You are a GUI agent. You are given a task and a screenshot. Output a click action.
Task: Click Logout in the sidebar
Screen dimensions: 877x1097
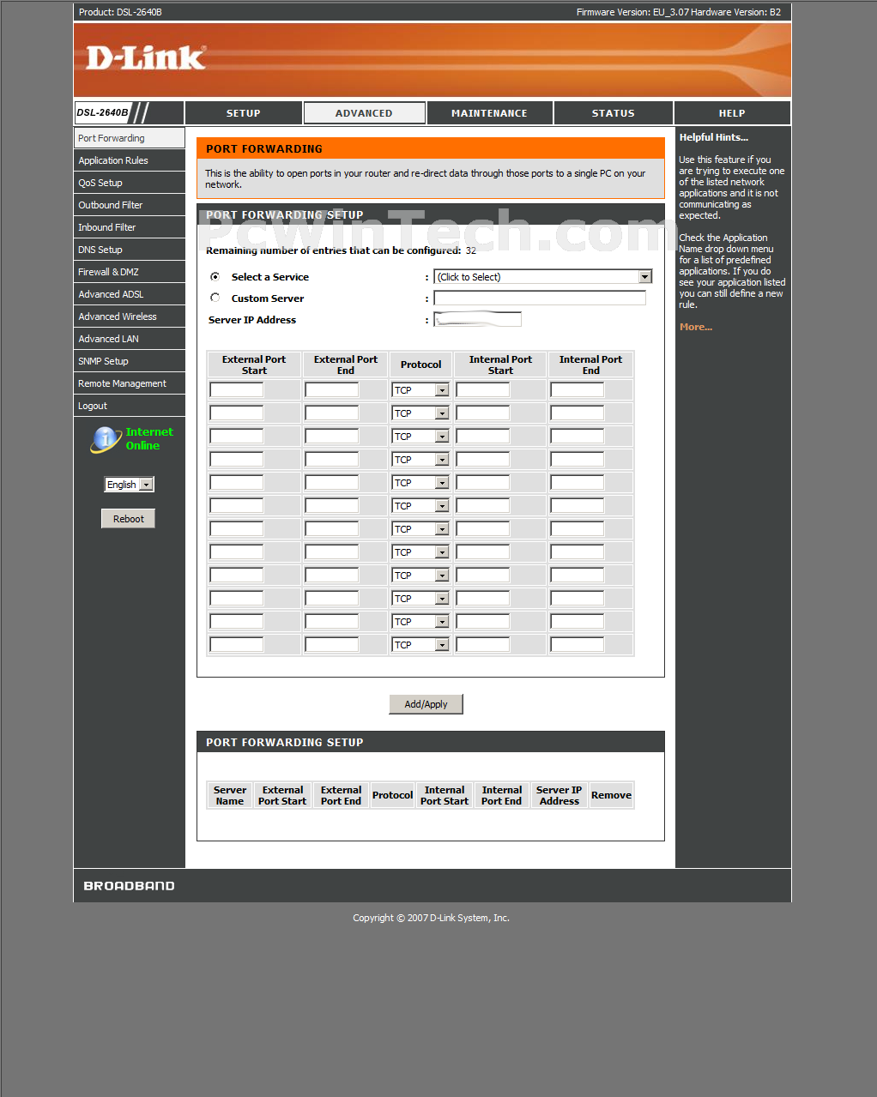pos(130,406)
